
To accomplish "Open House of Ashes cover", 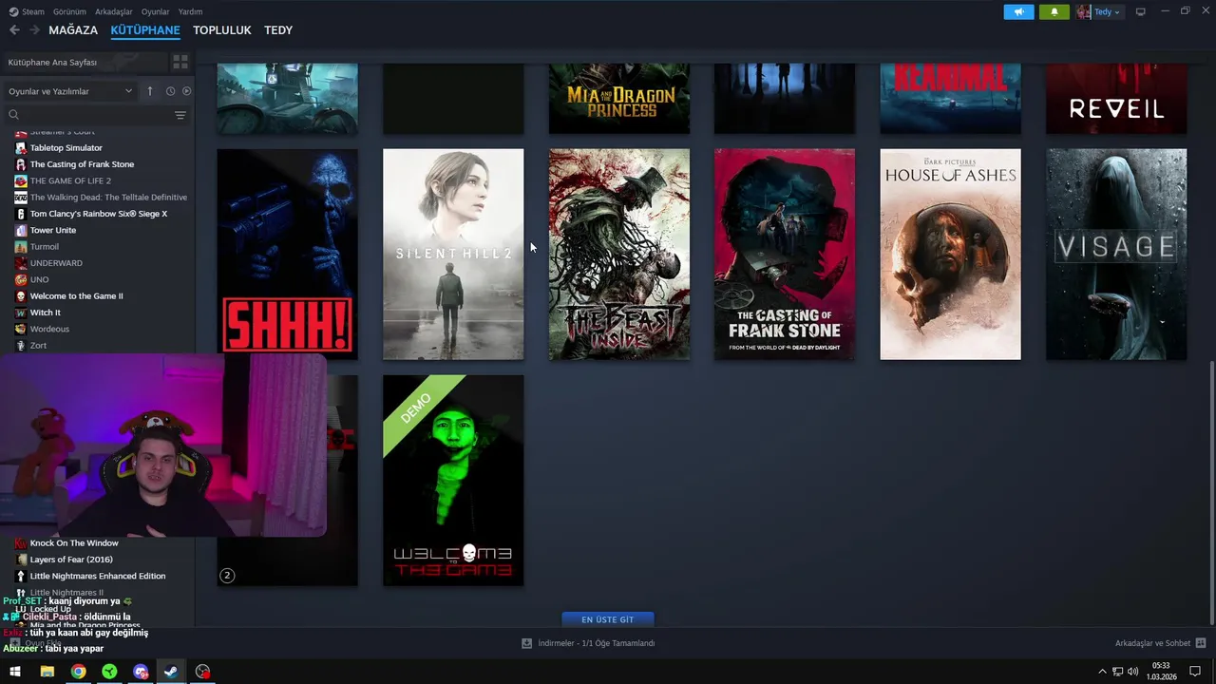I will pos(950,254).
